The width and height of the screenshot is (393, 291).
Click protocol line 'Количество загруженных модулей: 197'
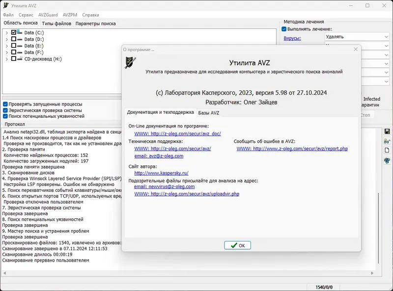point(46,161)
